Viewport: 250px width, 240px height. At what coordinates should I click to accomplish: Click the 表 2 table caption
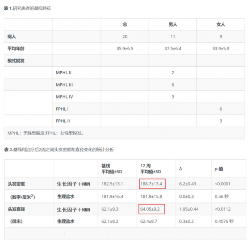[59, 150]
